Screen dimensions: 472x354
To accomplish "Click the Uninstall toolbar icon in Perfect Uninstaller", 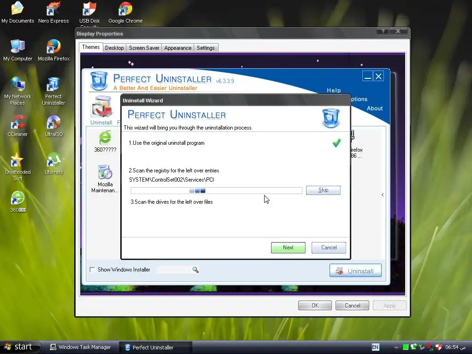I will 101,110.
